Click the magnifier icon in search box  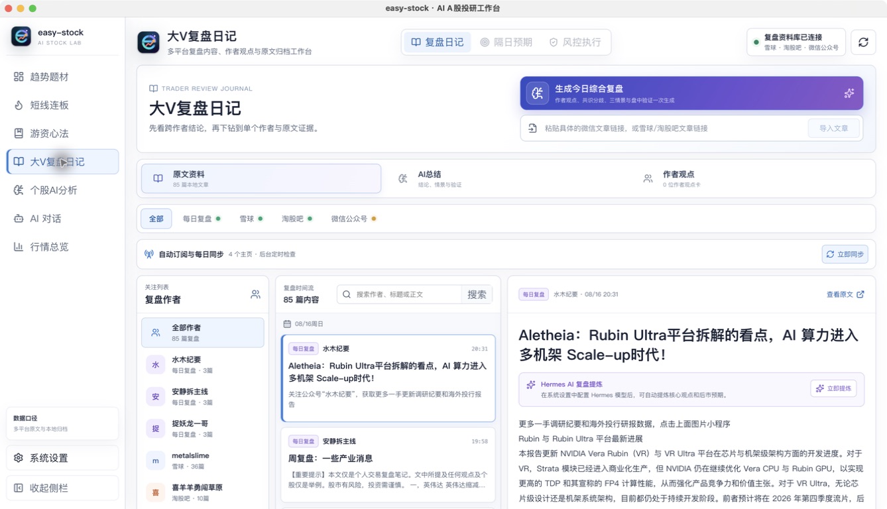(347, 294)
